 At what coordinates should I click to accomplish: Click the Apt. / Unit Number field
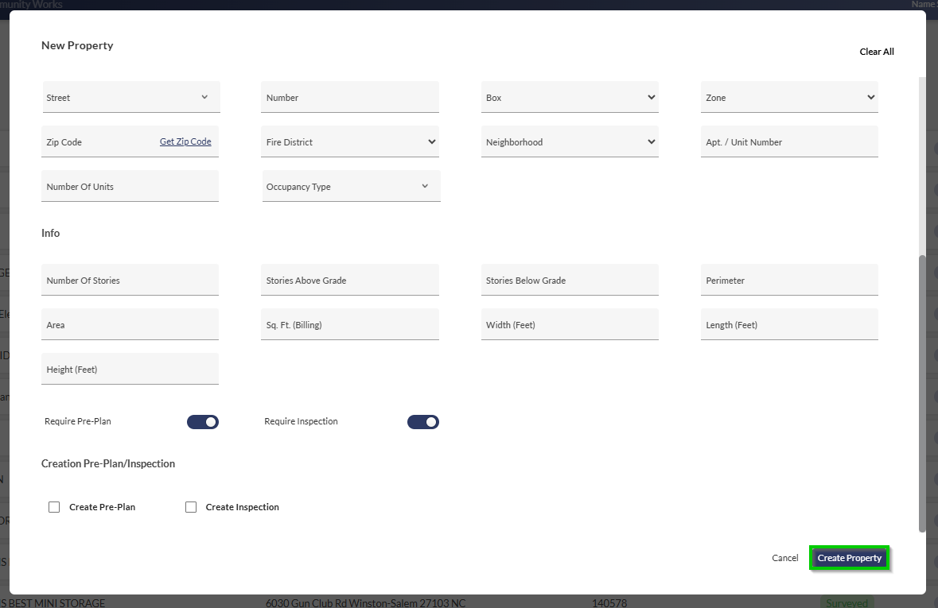(x=789, y=142)
